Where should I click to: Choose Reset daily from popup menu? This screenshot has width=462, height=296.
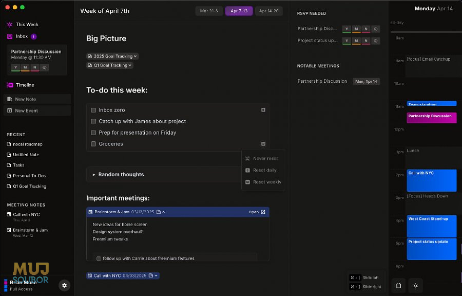tap(263, 170)
